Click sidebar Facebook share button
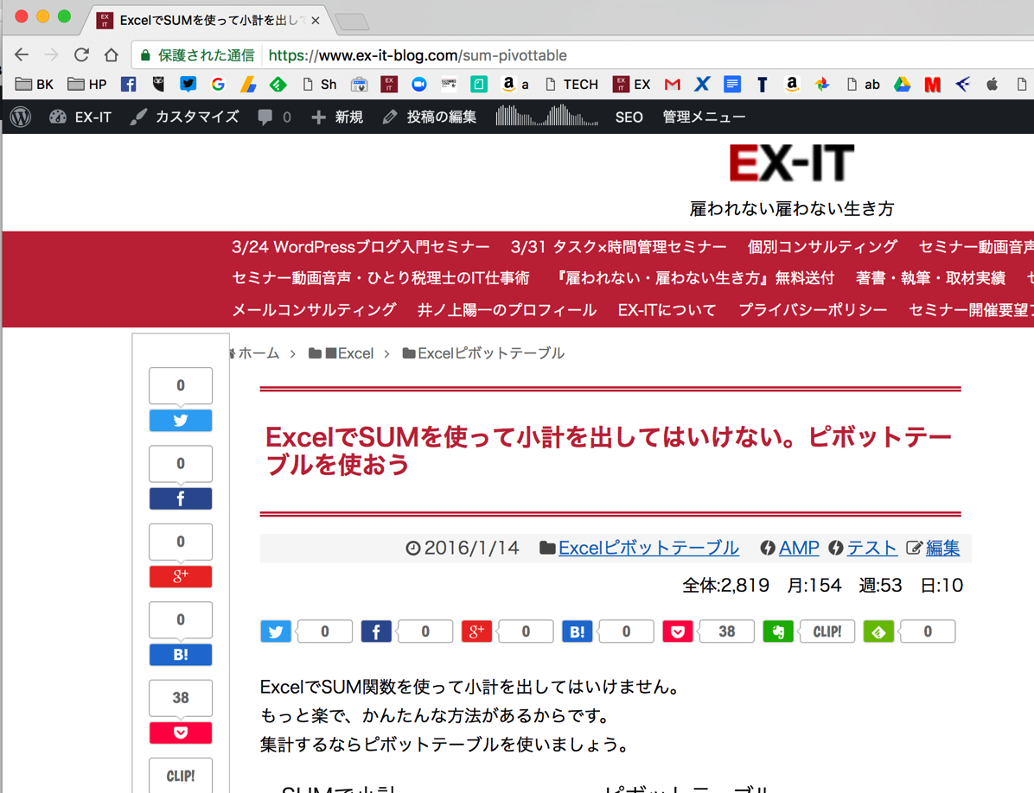1034x793 pixels. [181, 498]
